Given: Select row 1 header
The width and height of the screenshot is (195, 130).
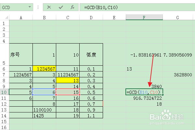Looking at the screenshot, I should [5, 23].
